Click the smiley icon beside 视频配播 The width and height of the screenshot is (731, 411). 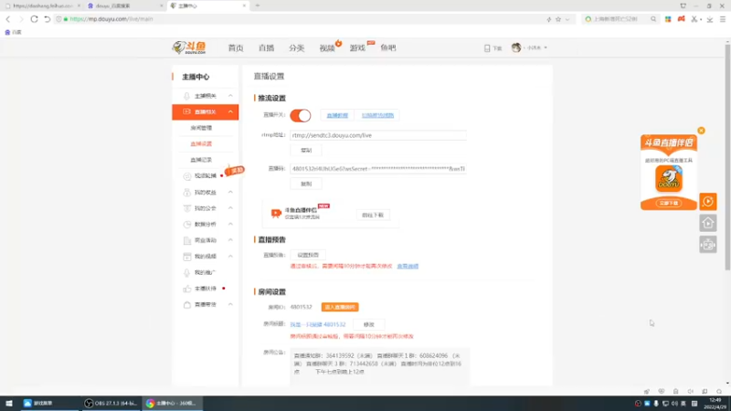coord(187,176)
